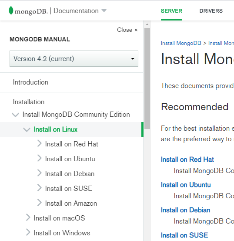
Task: Follow the Install MongoDB breadcrumb link
Action: point(181,43)
